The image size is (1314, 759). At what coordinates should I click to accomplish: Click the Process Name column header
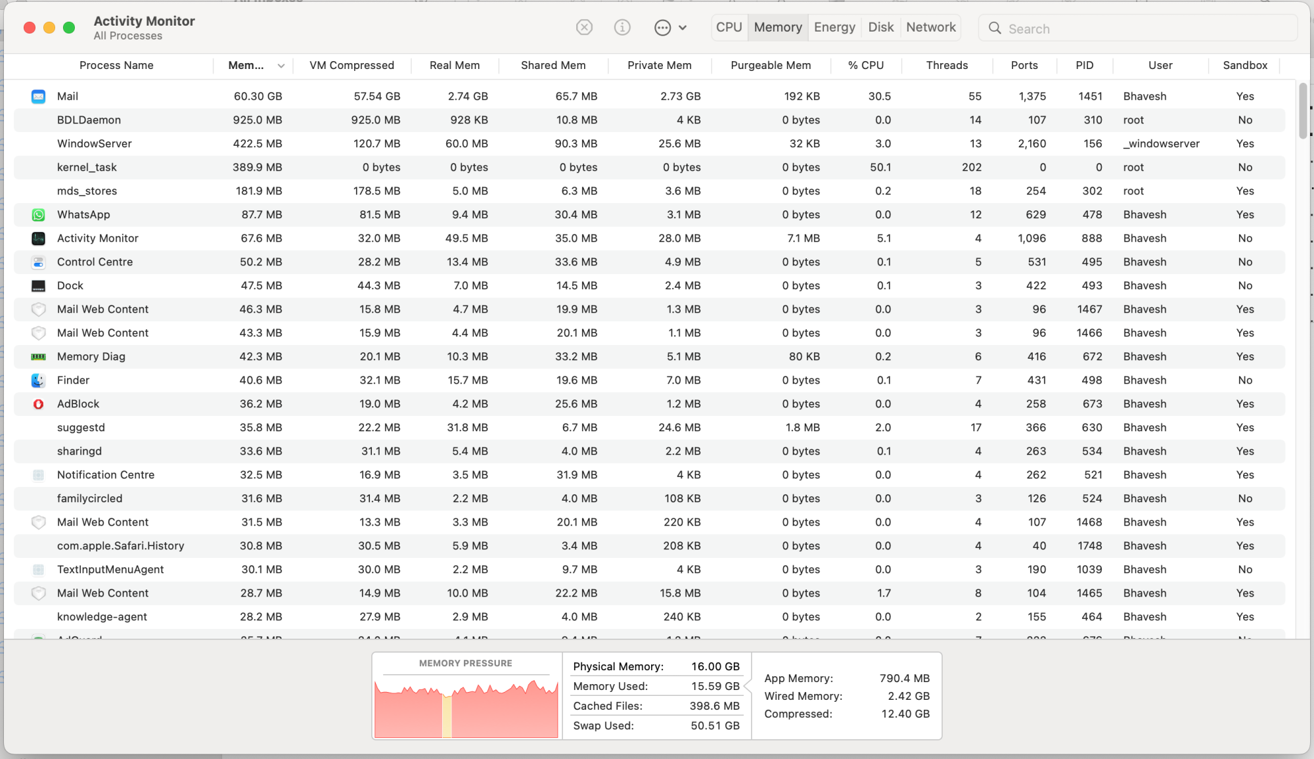116,66
